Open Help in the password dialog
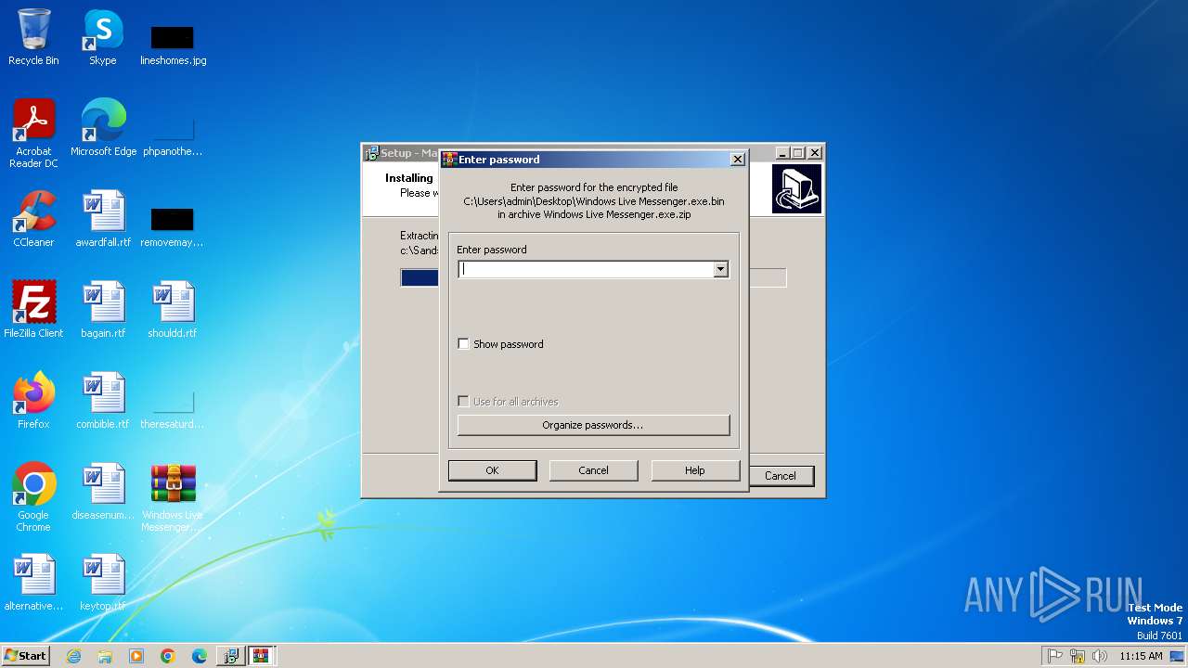1188x668 pixels. (695, 470)
